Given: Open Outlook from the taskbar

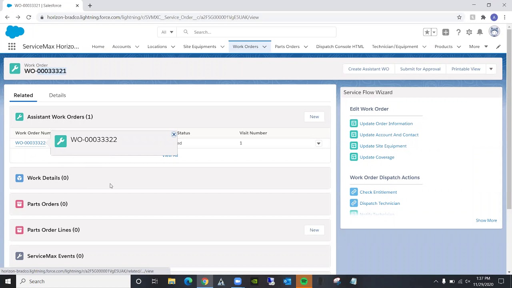Looking at the screenshot, I should point(287,281).
